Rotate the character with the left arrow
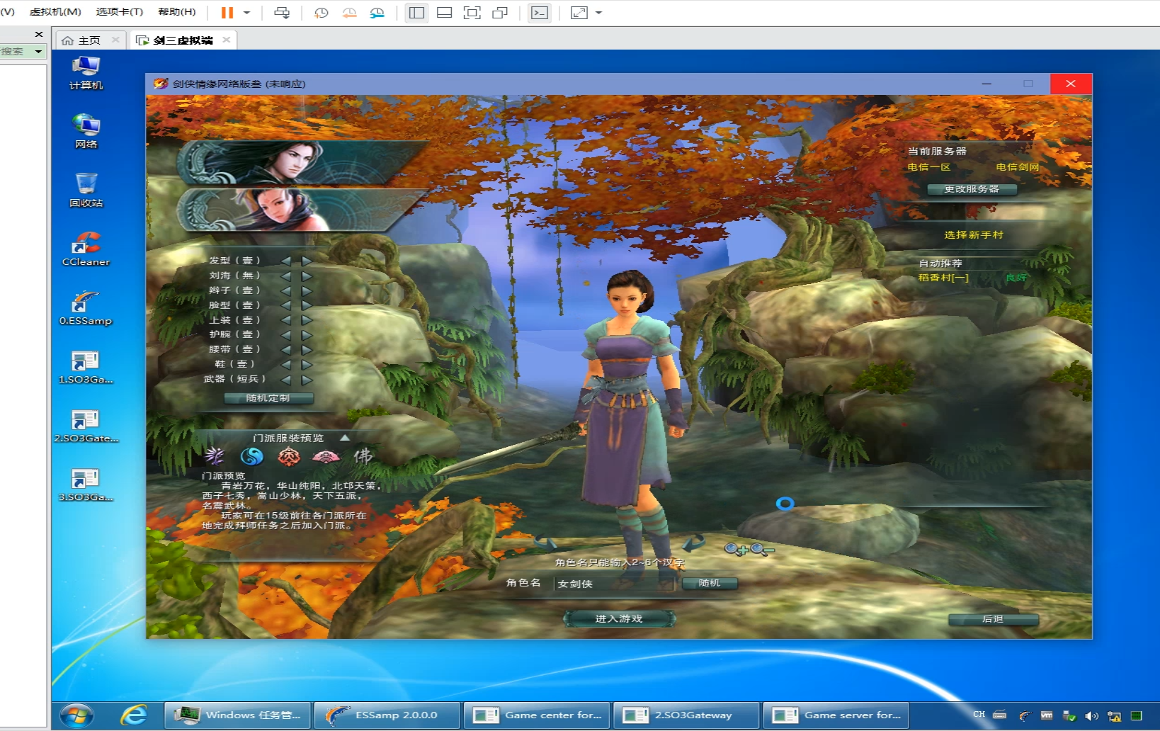This screenshot has height=731, width=1160. 545,543
